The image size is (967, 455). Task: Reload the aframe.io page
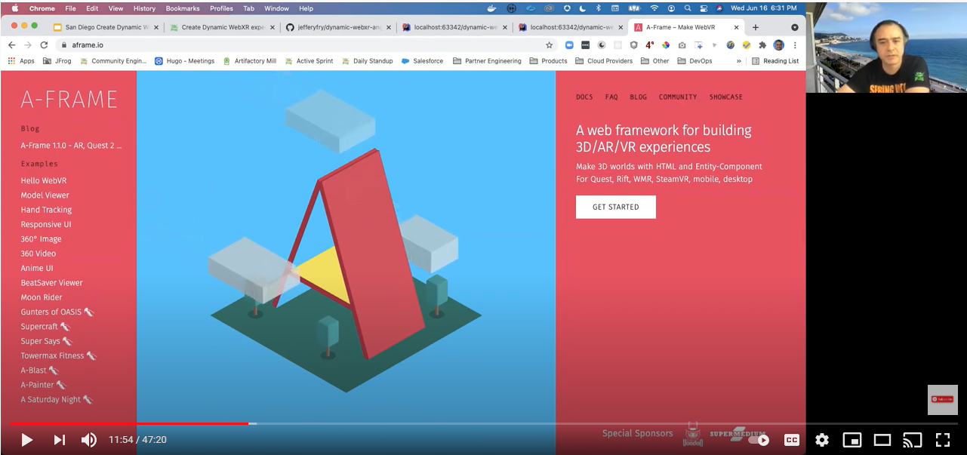45,45
